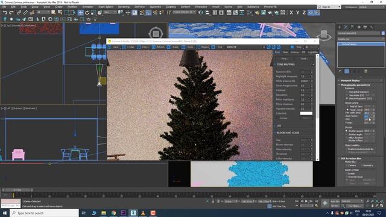Open the Chrome taskbar icon
This screenshot has height=217, width=386.
(x=113, y=213)
